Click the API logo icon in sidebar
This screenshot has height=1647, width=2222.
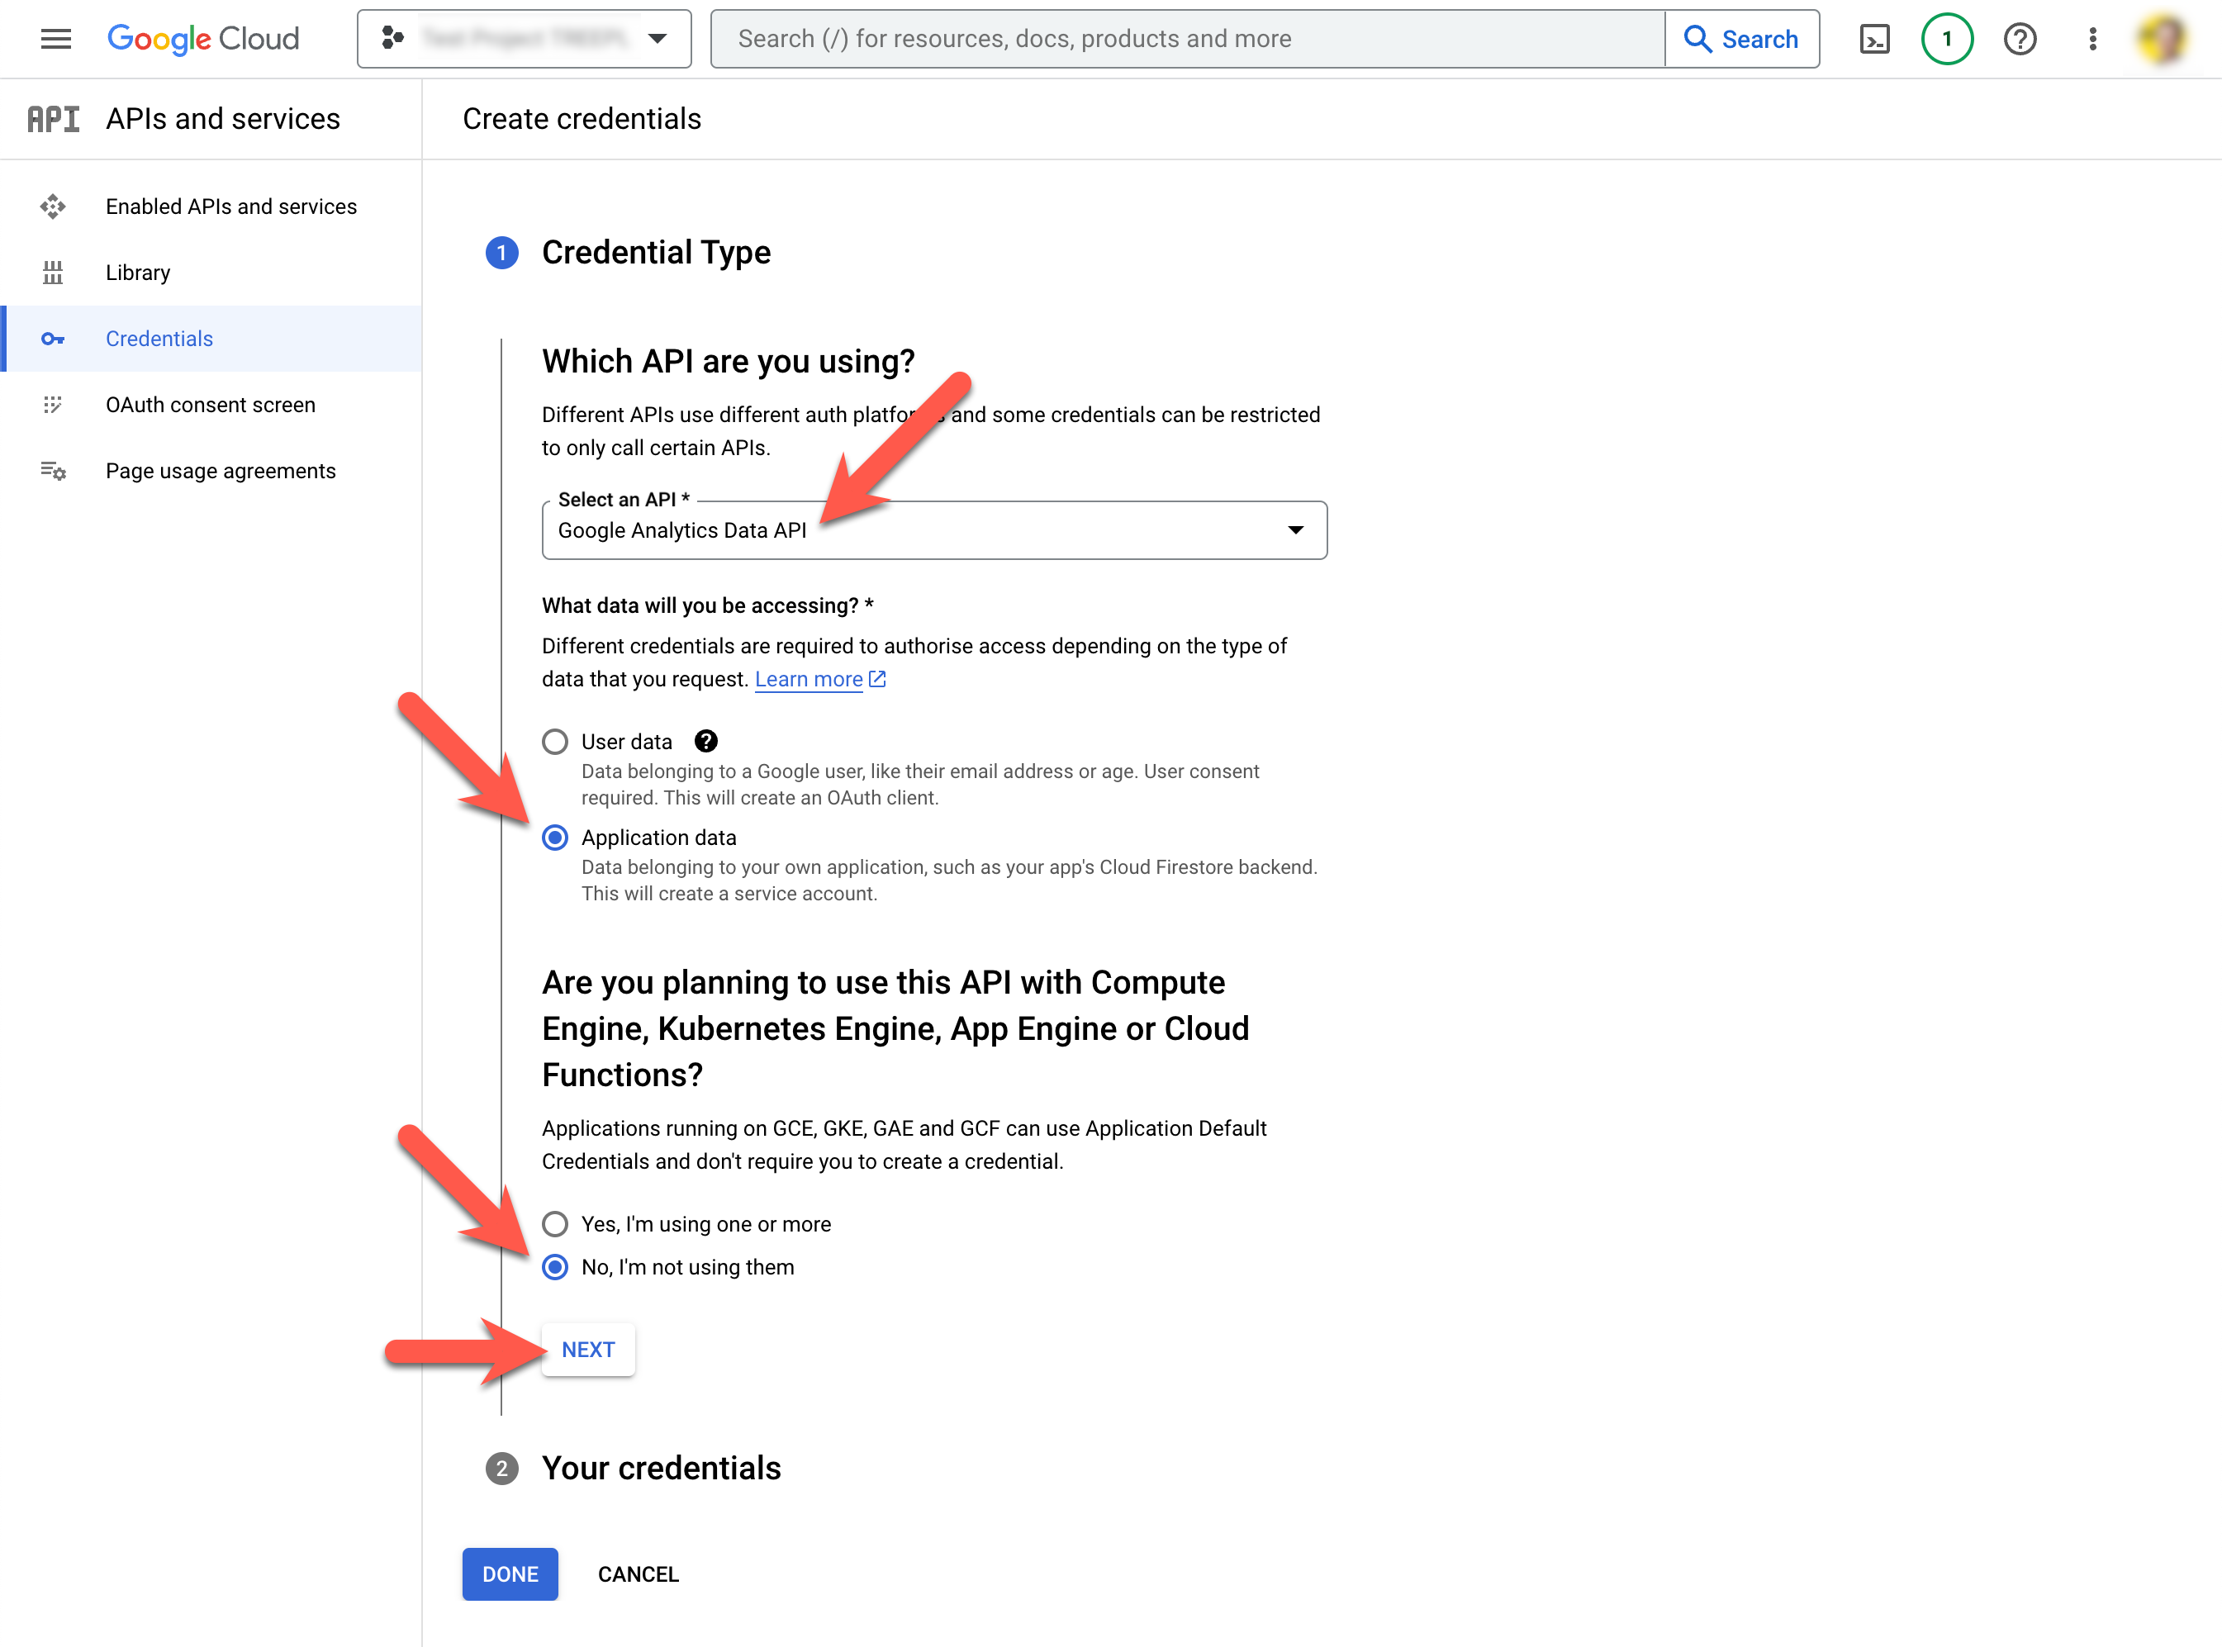coord(53,119)
